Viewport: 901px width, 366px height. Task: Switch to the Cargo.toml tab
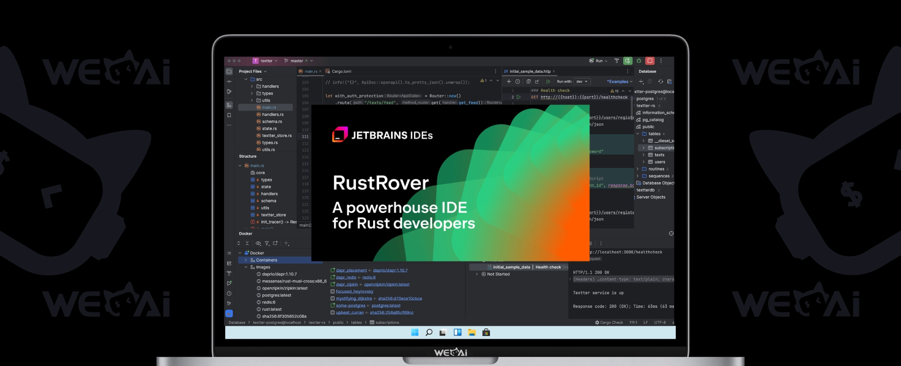pos(338,71)
